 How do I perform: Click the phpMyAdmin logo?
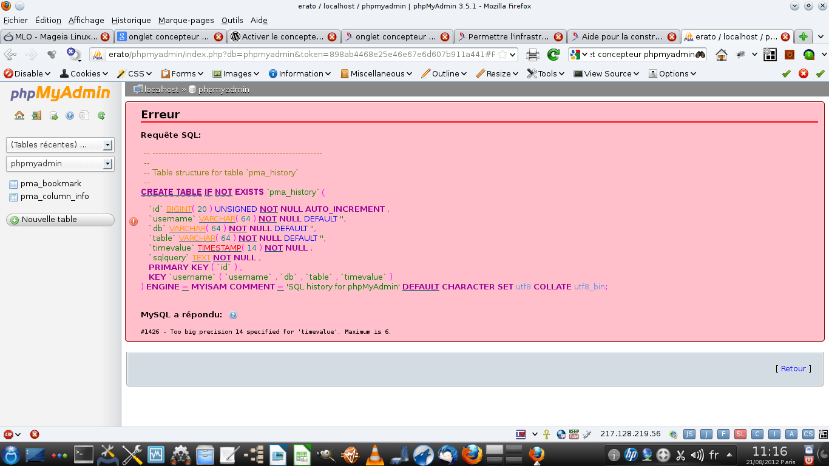point(60,93)
